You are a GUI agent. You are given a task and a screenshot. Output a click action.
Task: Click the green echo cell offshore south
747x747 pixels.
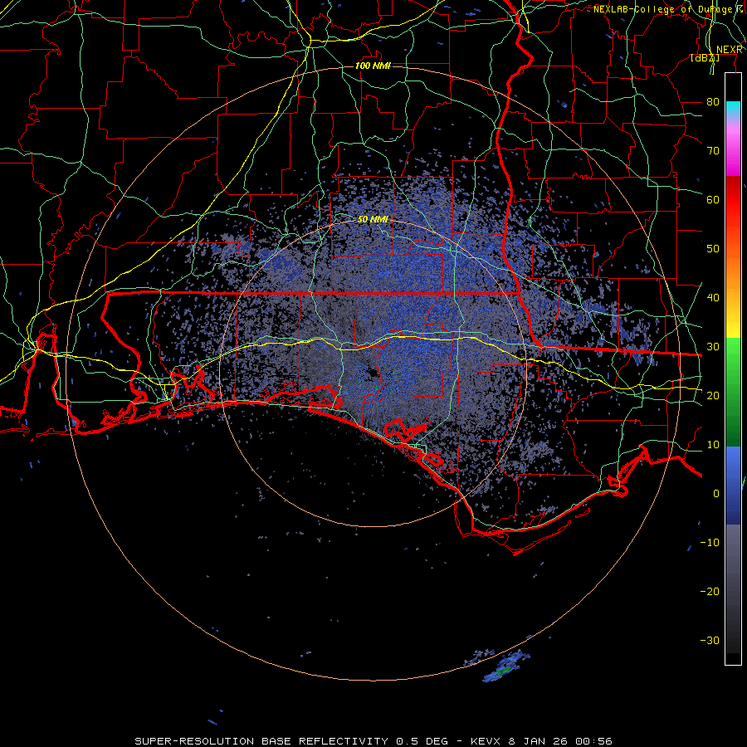(x=503, y=671)
